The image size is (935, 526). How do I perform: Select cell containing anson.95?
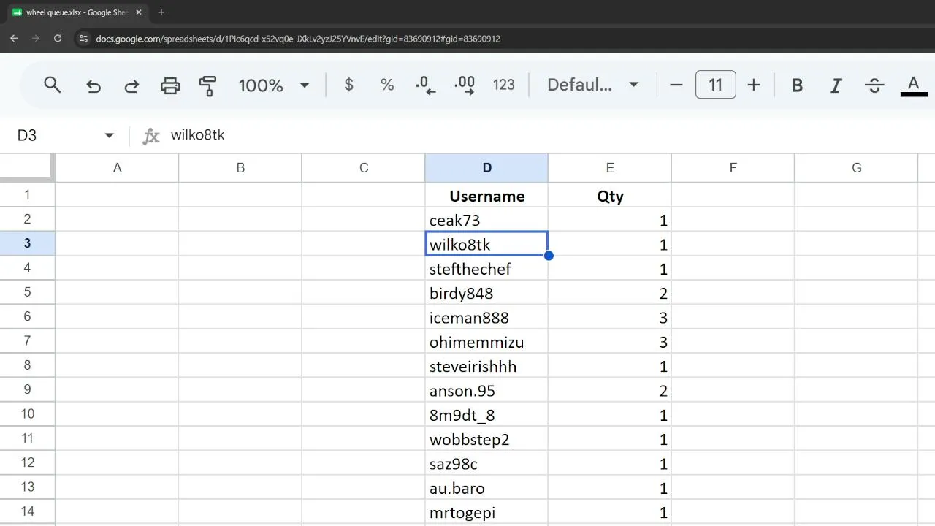pyautogui.click(x=486, y=390)
